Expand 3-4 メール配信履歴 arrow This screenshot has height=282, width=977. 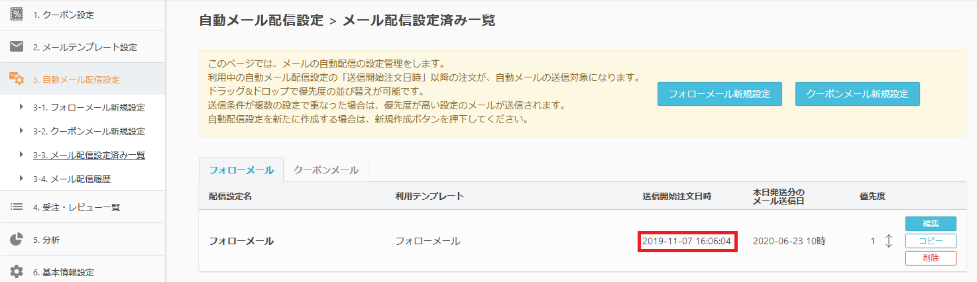click(21, 179)
